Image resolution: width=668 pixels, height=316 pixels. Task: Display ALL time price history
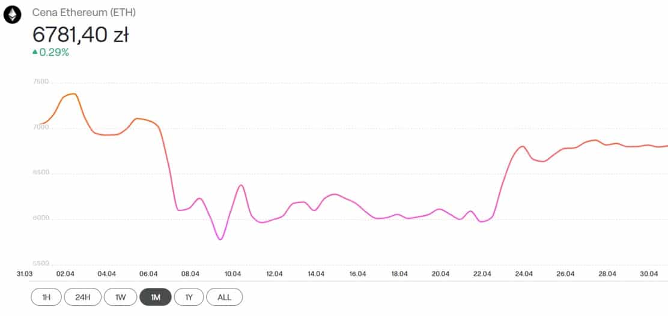[x=224, y=297]
